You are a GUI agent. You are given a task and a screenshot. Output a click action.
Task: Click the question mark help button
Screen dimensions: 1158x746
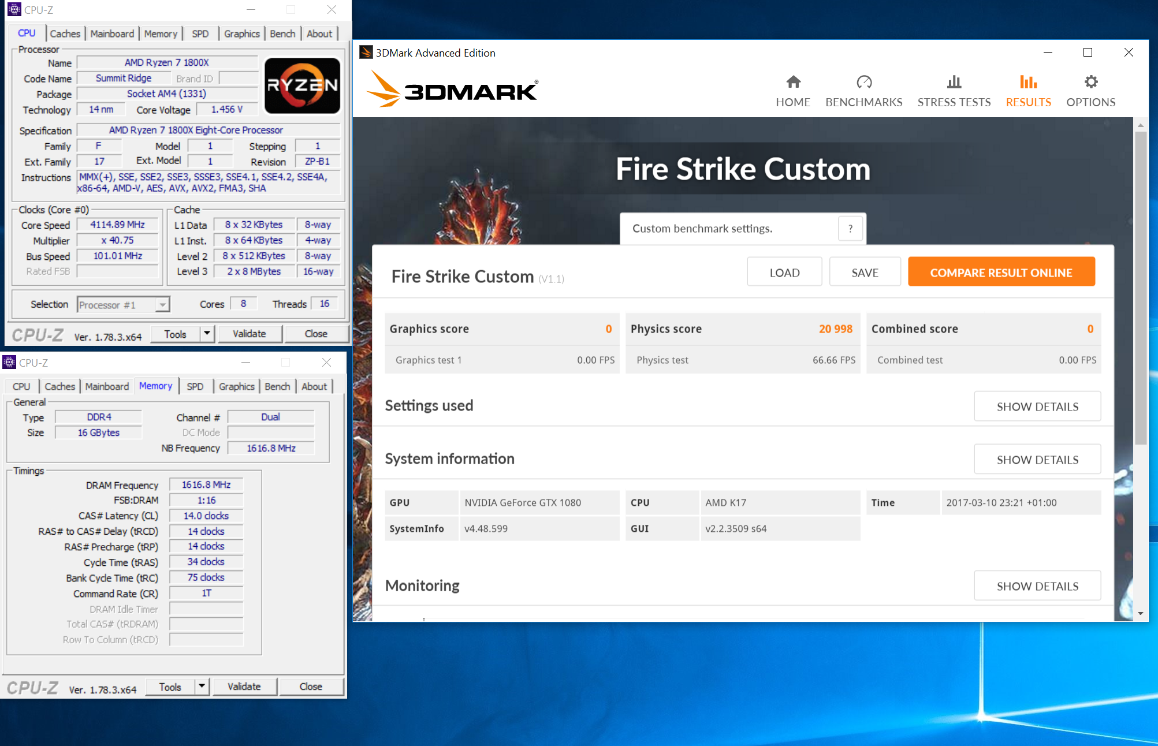tap(850, 229)
